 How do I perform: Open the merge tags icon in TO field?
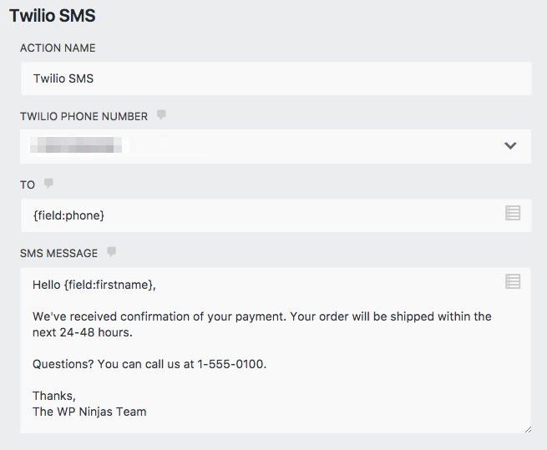pos(513,214)
